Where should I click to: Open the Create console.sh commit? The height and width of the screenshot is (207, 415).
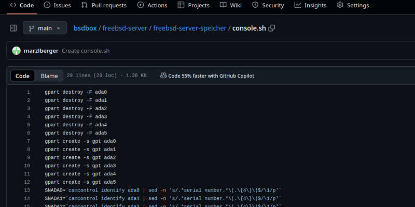point(86,51)
